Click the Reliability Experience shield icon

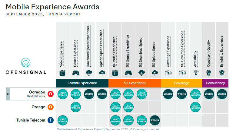[222, 73]
